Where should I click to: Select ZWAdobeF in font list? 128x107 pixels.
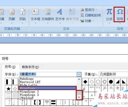[x=48, y=98]
